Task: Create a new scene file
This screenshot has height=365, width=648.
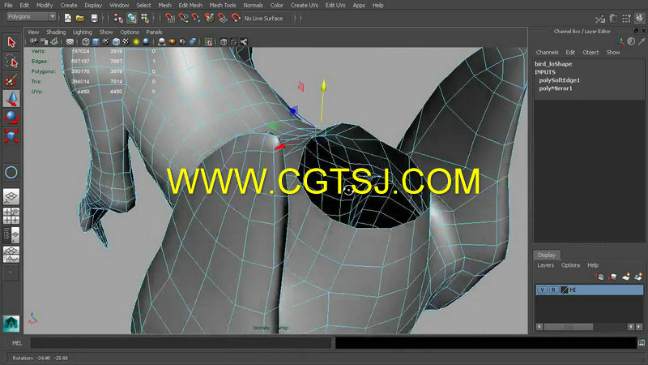Action: (x=68, y=18)
